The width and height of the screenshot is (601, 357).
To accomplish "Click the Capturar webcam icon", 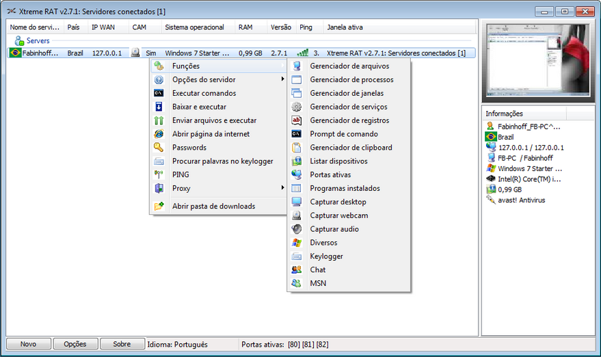I will coord(297,215).
